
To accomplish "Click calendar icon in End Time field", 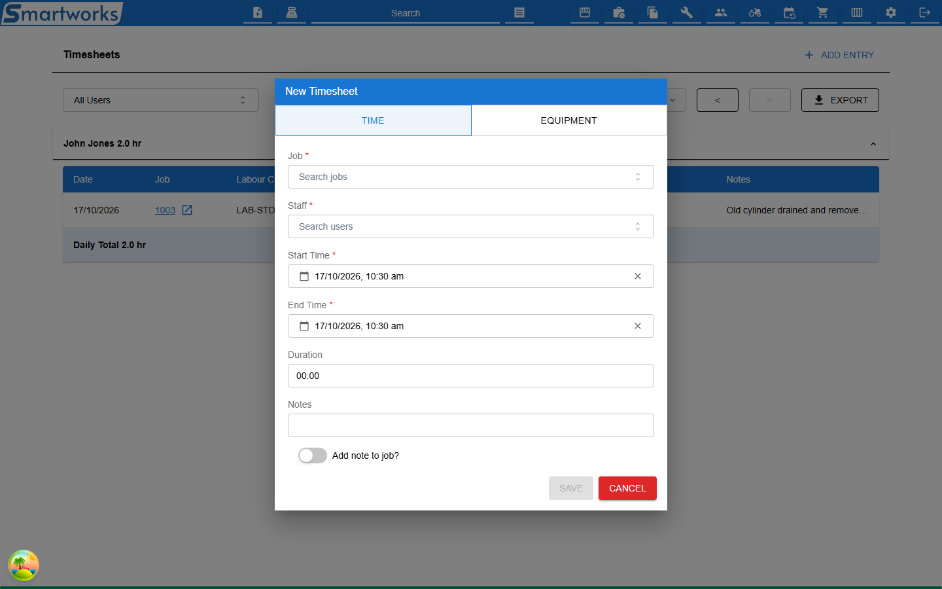I will pyautogui.click(x=304, y=326).
